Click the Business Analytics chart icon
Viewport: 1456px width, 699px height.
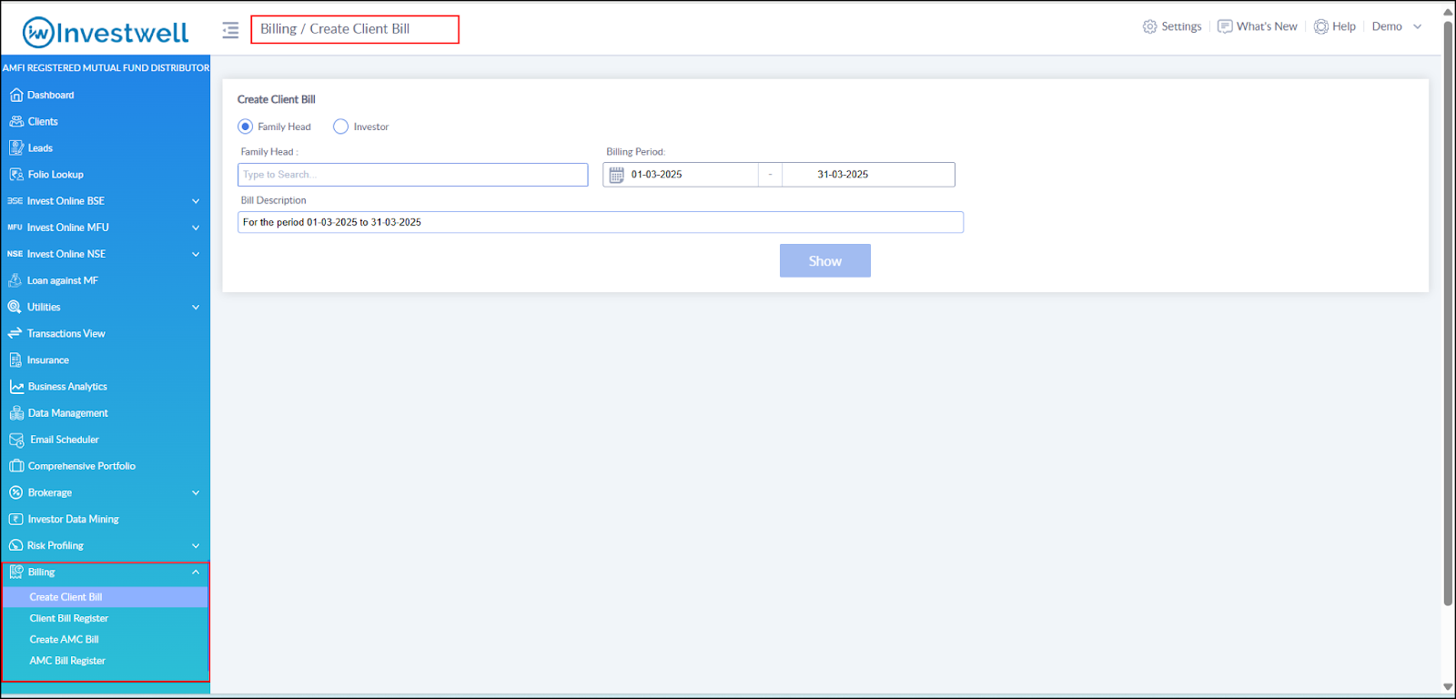tap(16, 387)
